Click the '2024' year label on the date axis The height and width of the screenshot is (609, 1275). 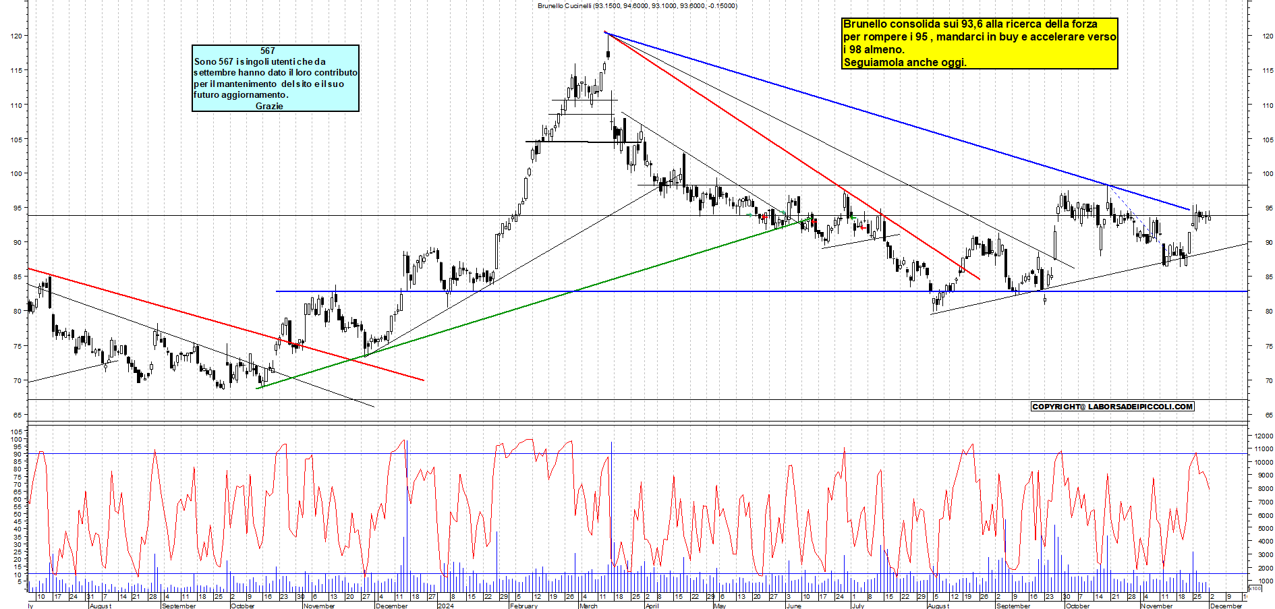point(446,606)
